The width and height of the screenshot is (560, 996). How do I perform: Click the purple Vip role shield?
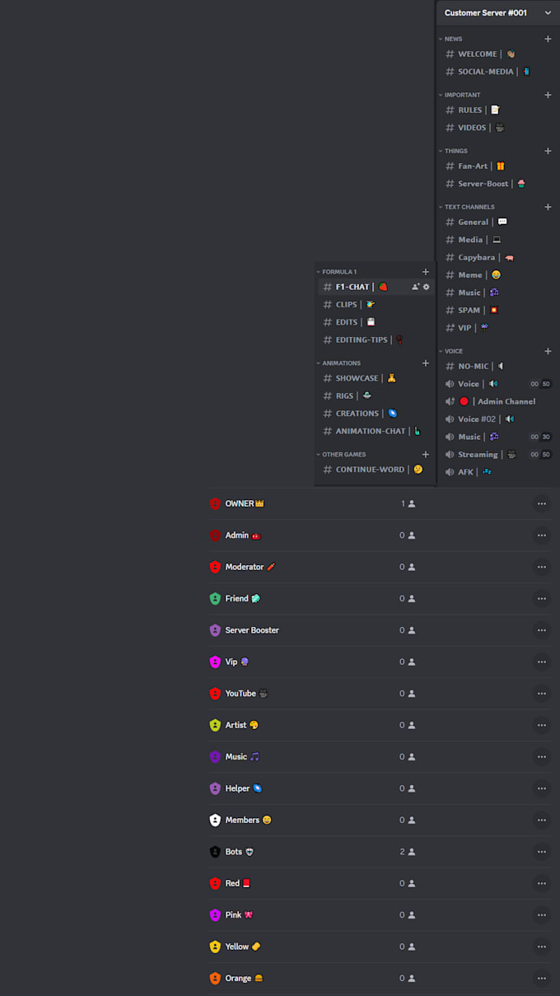[x=216, y=662]
